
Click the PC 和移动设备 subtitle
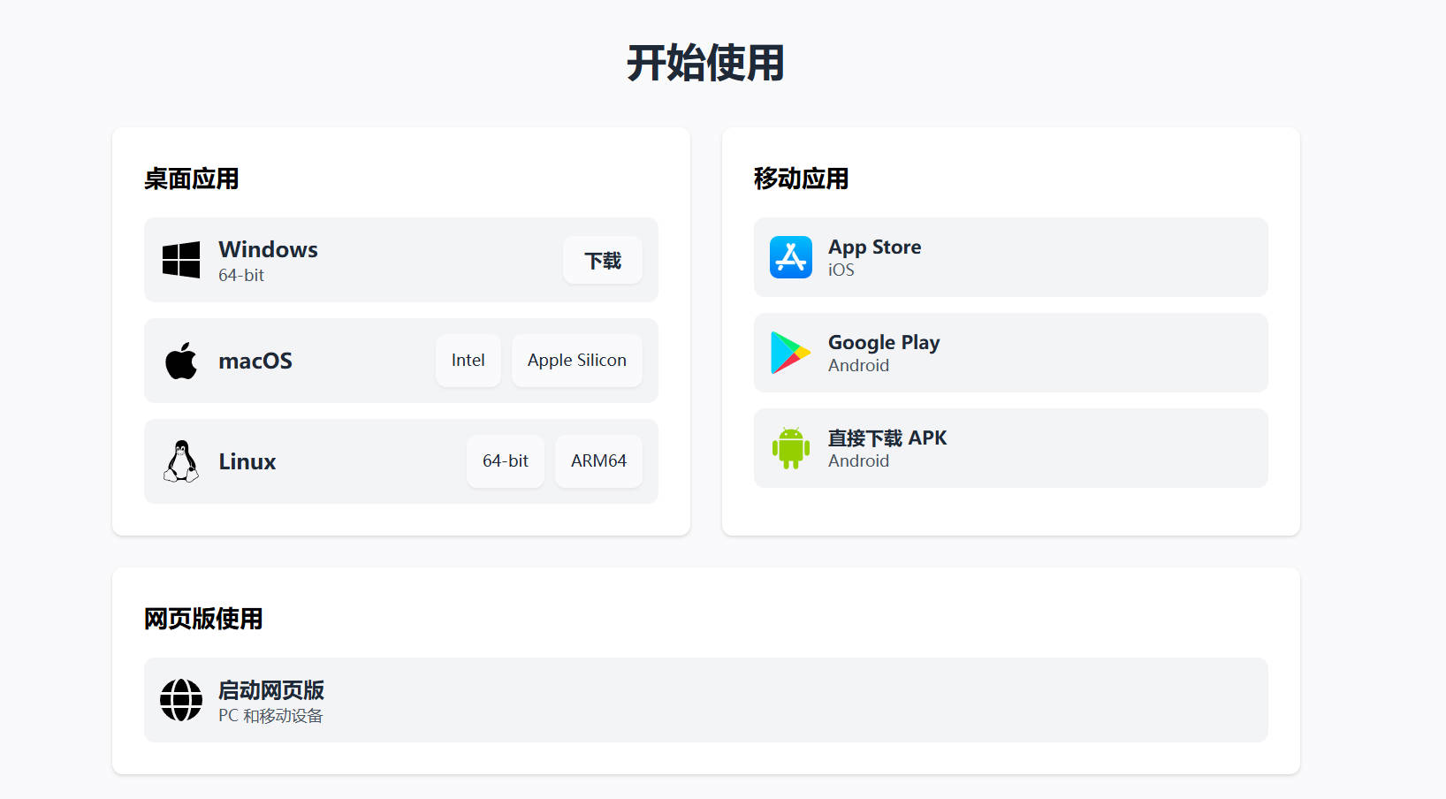(270, 716)
